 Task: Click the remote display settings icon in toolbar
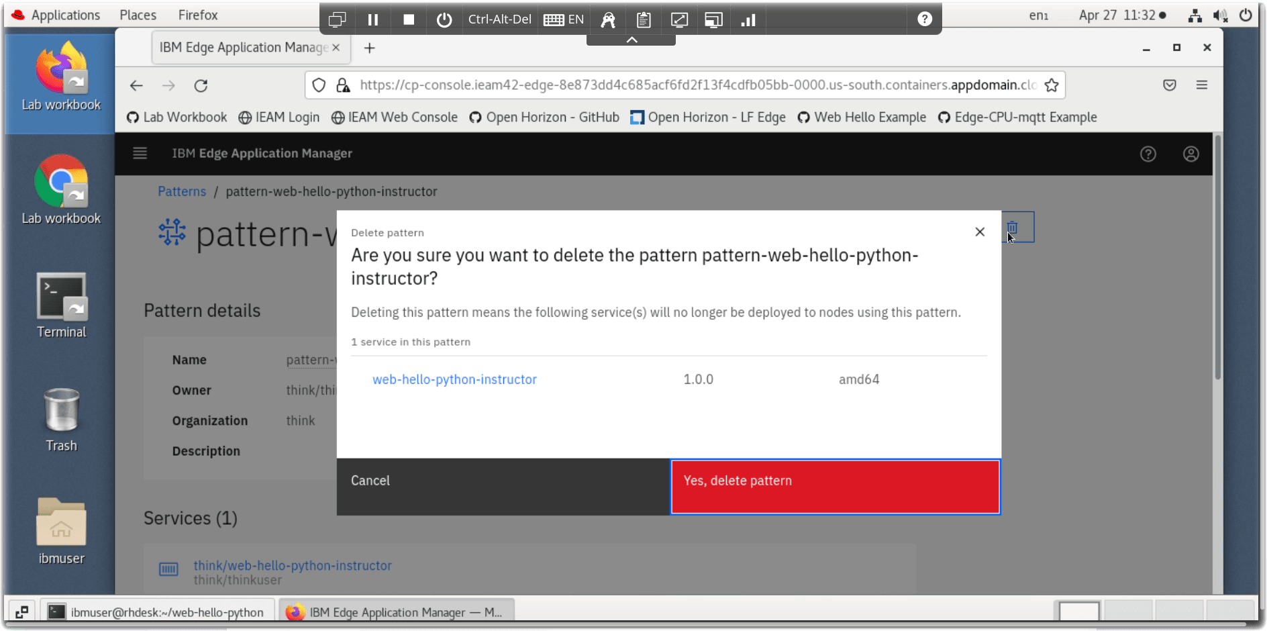713,19
